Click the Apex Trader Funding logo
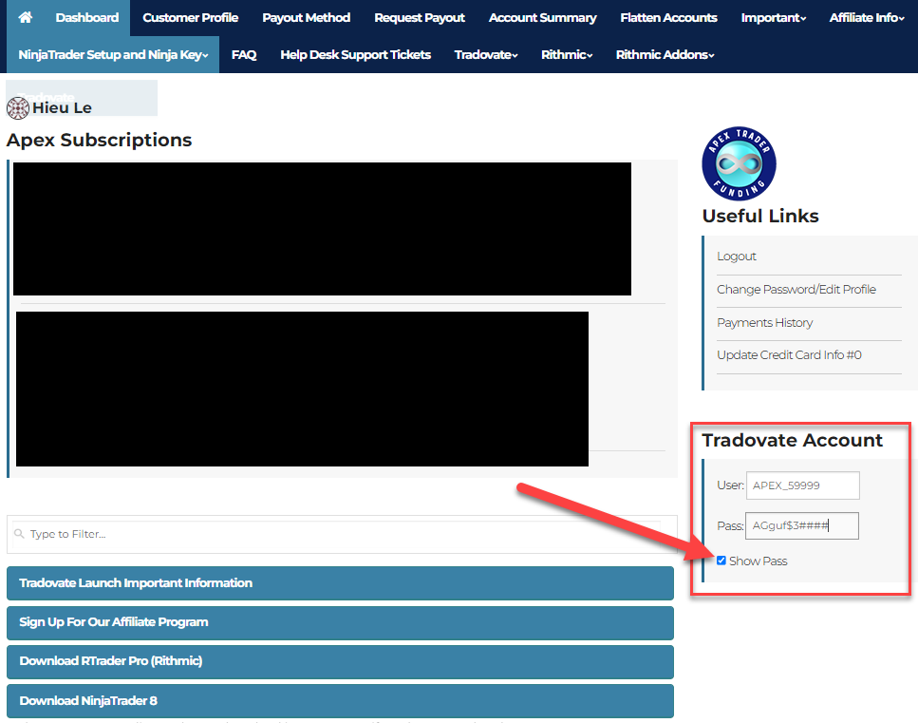This screenshot has height=723, width=918. (x=739, y=163)
